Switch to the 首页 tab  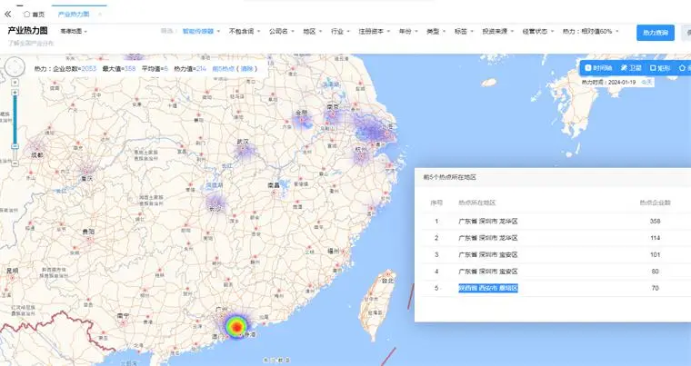coord(36,15)
